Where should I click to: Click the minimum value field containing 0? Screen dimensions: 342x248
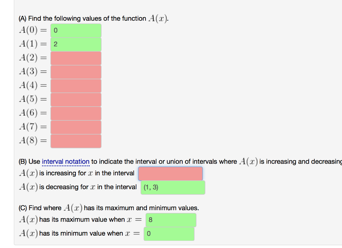169,233
